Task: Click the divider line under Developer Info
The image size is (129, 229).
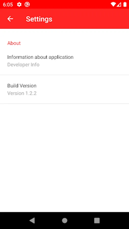Action: [x=64, y=75]
